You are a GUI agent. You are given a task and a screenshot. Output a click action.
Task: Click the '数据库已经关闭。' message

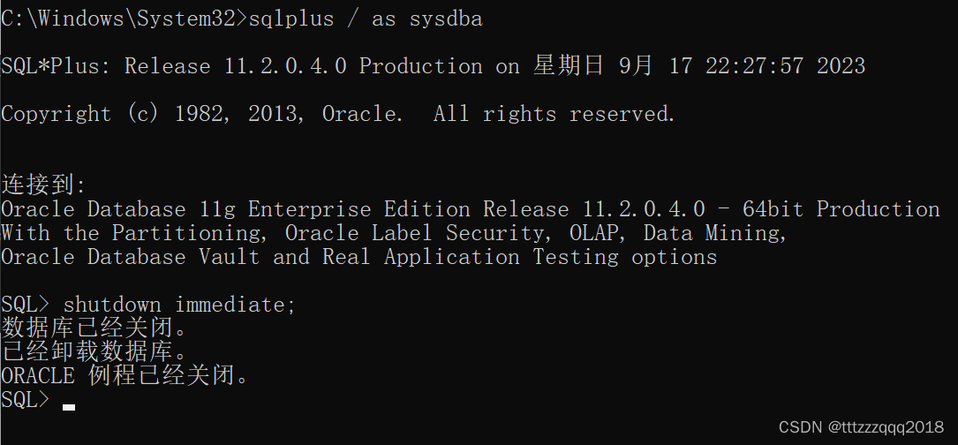click(x=94, y=328)
